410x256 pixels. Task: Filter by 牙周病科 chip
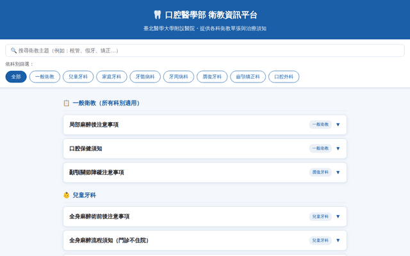[x=179, y=77]
